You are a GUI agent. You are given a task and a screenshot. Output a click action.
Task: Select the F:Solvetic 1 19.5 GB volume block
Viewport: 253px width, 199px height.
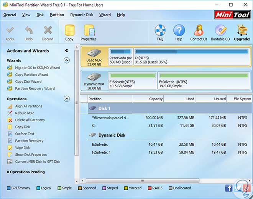[x=204, y=81]
